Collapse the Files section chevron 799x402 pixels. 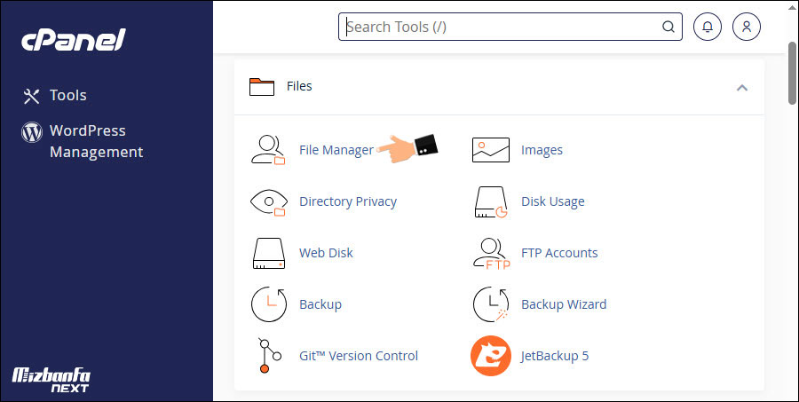[742, 87]
